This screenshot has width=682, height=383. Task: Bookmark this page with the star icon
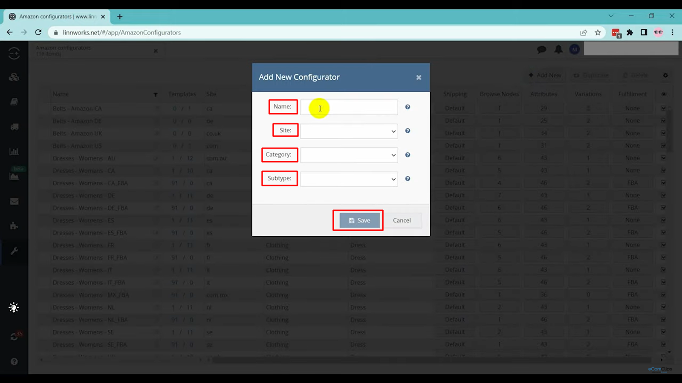(598, 32)
